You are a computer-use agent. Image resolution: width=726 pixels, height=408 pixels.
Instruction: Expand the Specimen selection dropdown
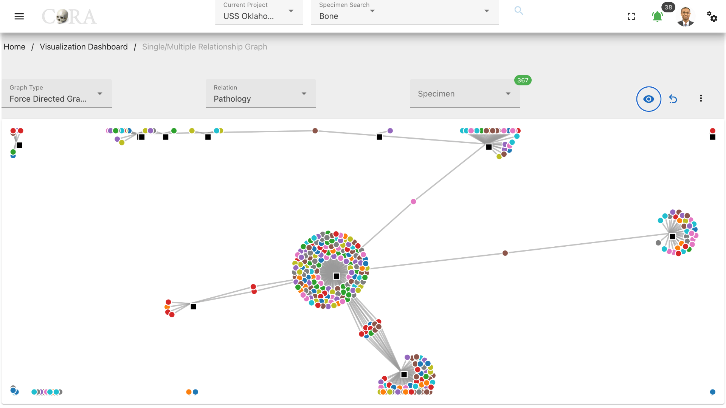point(465,94)
